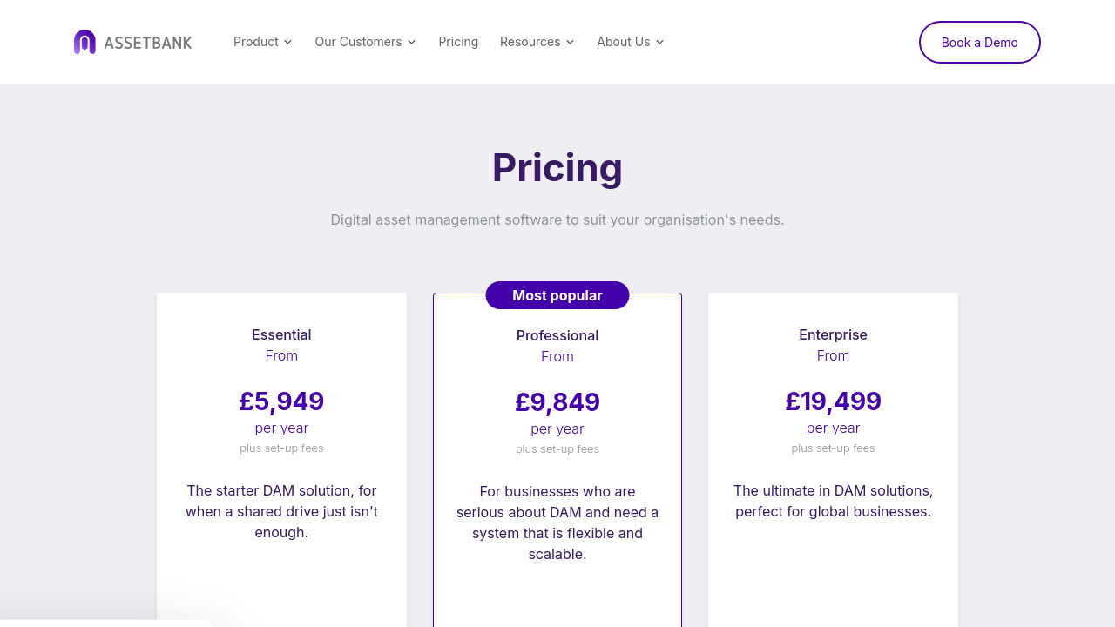Go to Pricing in the navigation bar

(458, 42)
